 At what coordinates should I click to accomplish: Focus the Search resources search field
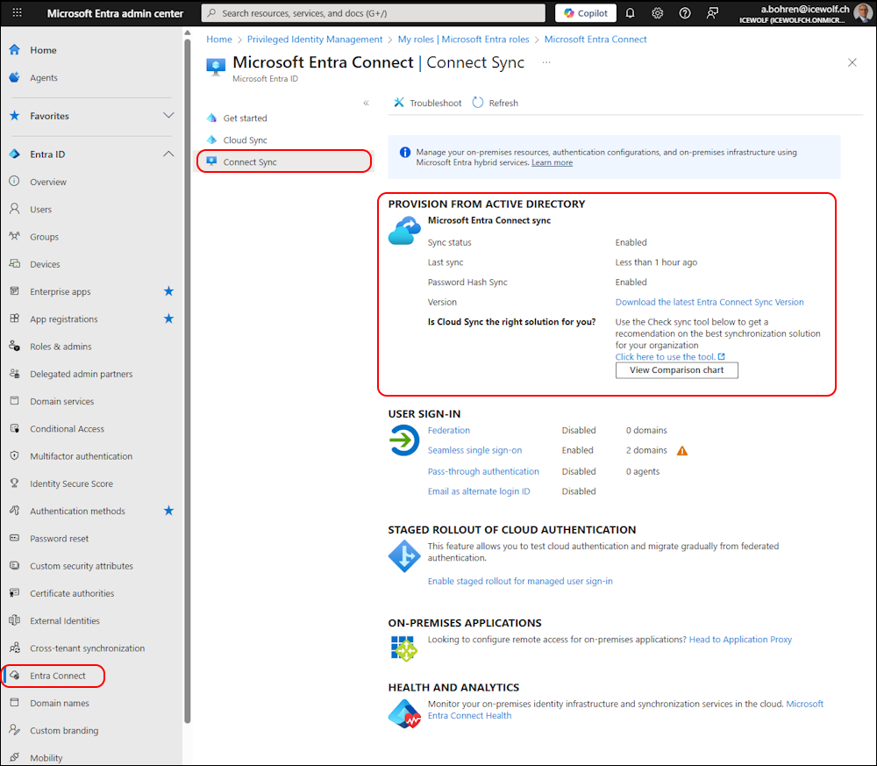coord(374,13)
